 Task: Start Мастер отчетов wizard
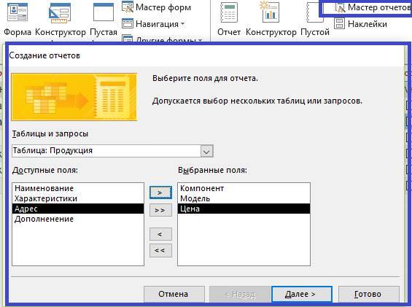[x=372, y=7]
